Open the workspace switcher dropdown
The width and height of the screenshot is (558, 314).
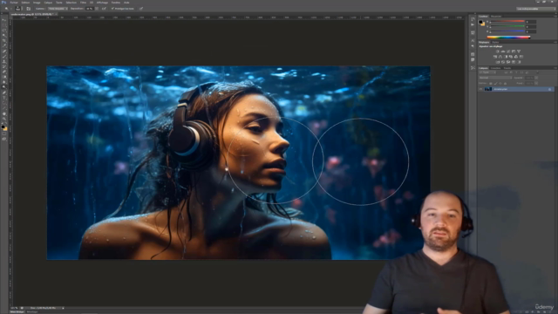point(535,9)
